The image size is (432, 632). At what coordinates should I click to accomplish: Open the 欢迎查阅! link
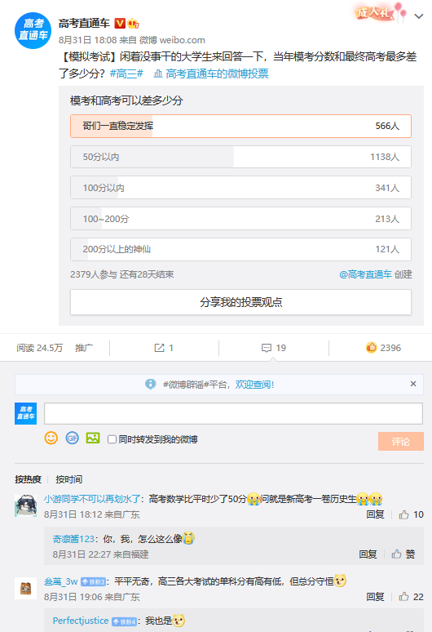point(254,385)
